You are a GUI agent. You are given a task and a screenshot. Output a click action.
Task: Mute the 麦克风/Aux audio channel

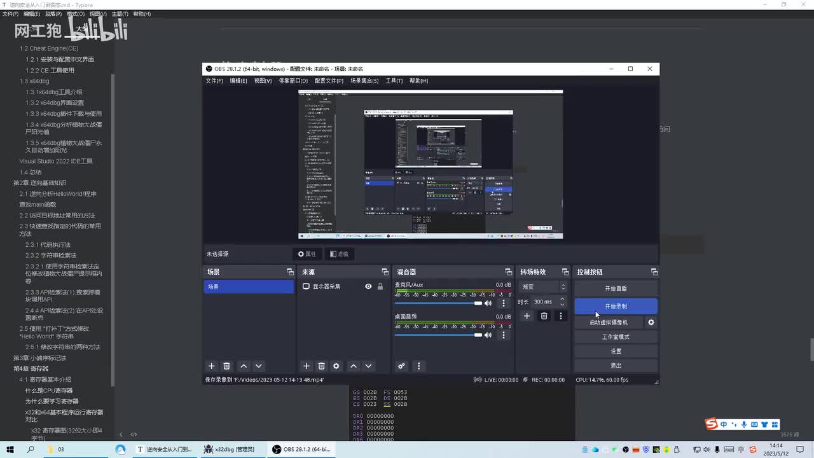[488, 303]
